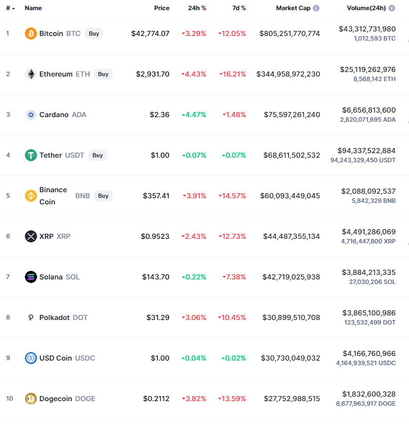Click the XRP black X logo

31,236
